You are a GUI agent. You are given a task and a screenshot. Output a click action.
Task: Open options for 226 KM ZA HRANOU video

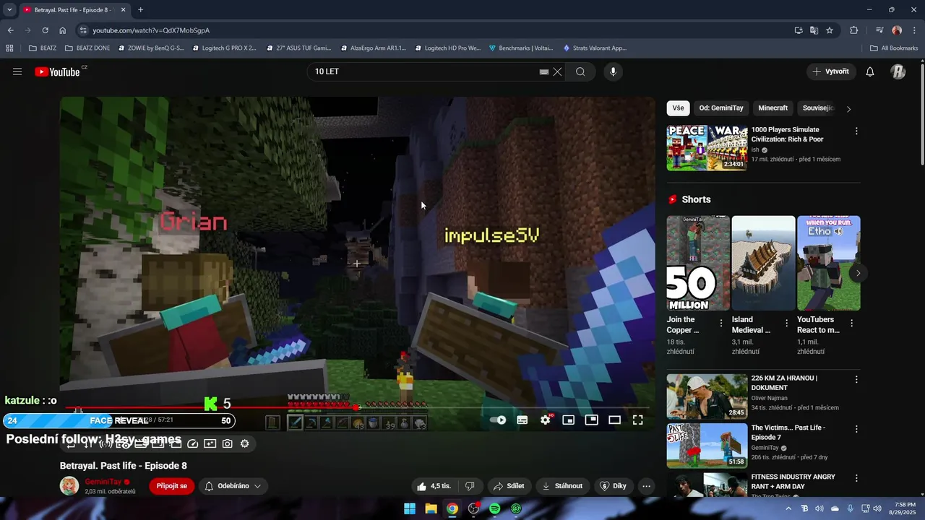pos(856,380)
